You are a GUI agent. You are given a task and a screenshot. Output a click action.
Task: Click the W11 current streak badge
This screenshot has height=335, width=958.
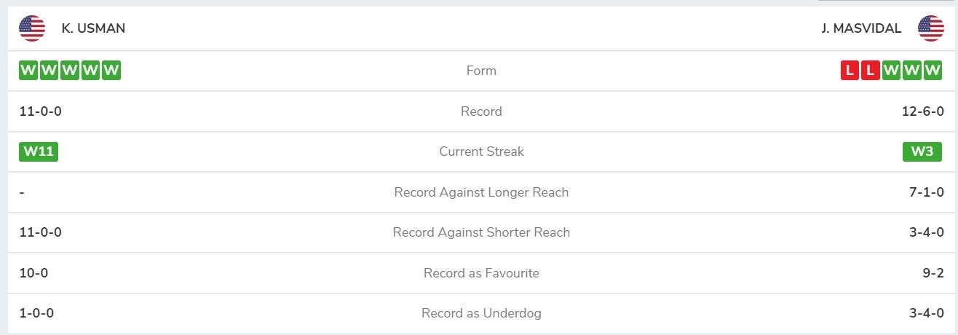pos(39,151)
